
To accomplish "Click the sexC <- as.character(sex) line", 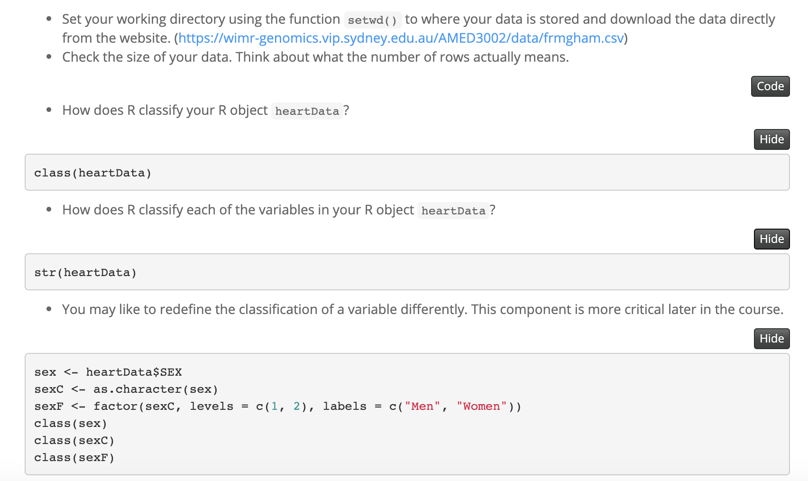I will point(126,389).
